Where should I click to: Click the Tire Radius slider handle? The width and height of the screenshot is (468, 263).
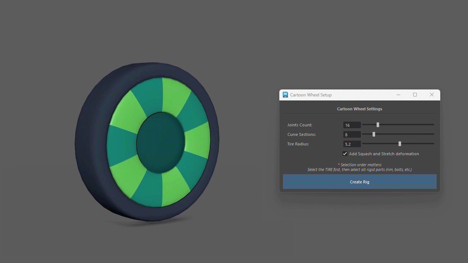[x=400, y=144]
